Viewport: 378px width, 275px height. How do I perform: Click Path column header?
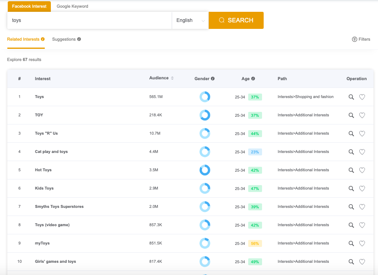(x=282, y=79)
